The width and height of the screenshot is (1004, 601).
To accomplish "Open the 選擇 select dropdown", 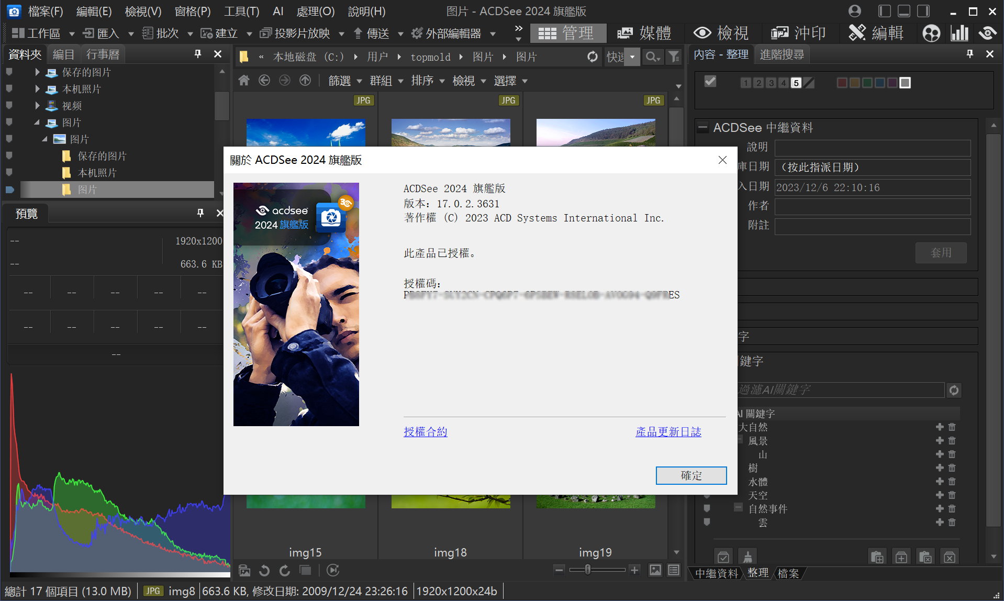I will coord(510,81).
